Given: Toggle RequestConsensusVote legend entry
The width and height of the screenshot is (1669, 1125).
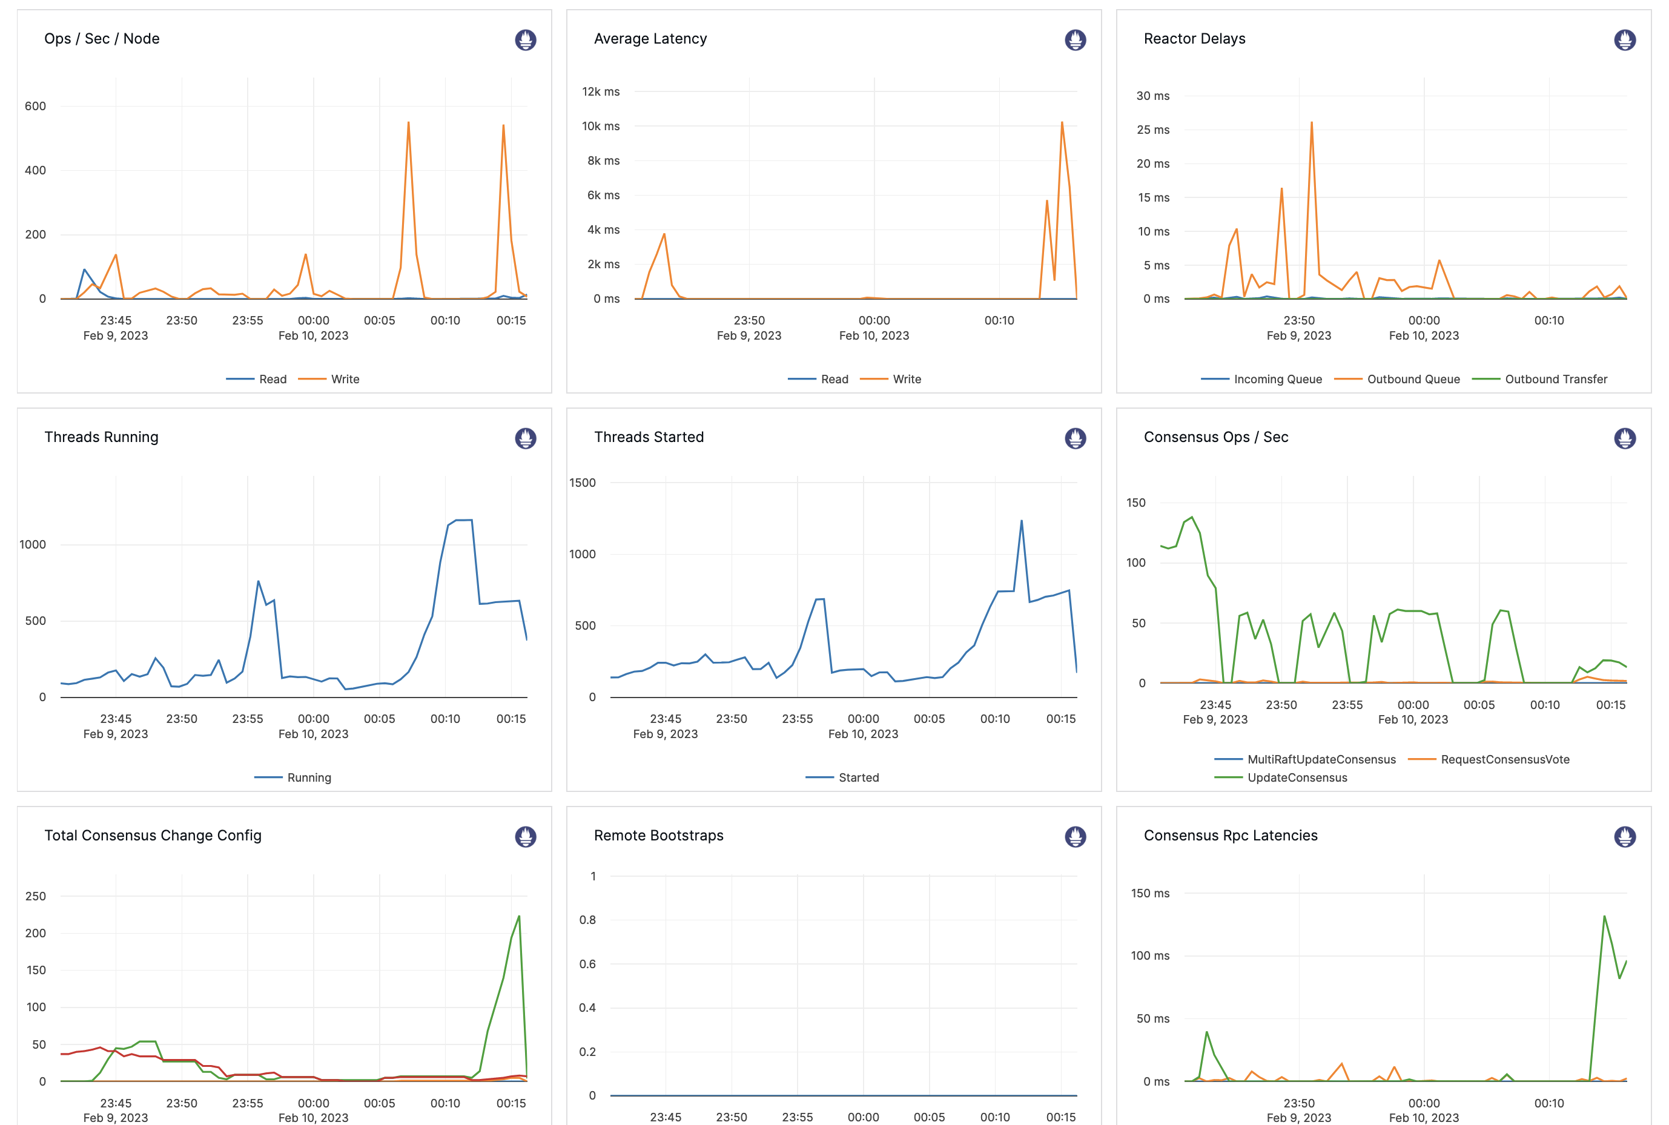Looking at the screenshot, I should point(1488,759).
